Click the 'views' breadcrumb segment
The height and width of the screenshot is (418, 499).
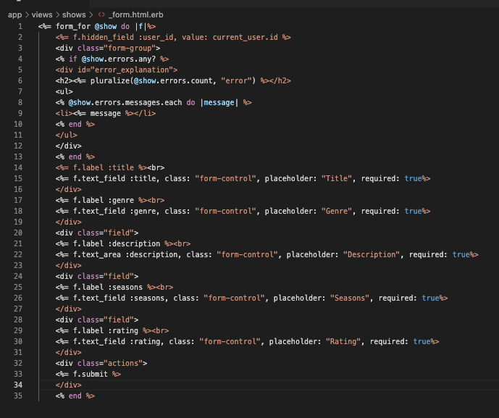42,14
